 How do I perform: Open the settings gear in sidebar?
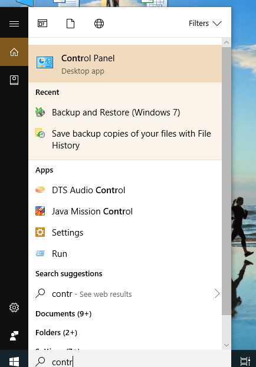[14, 308]
